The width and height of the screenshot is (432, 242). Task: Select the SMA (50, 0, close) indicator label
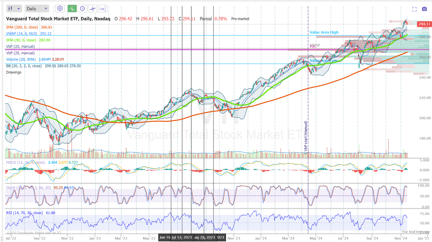pos(22,40)
